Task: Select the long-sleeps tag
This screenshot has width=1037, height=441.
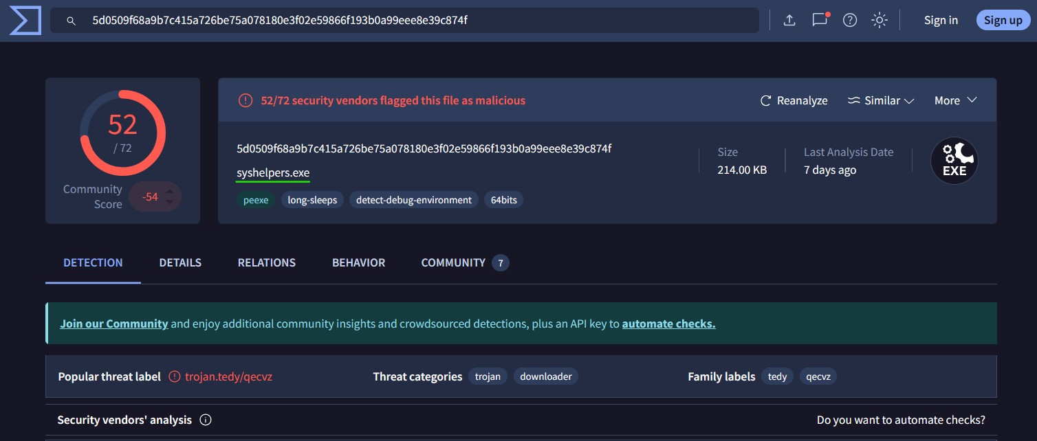Action: tap(313, 200)
